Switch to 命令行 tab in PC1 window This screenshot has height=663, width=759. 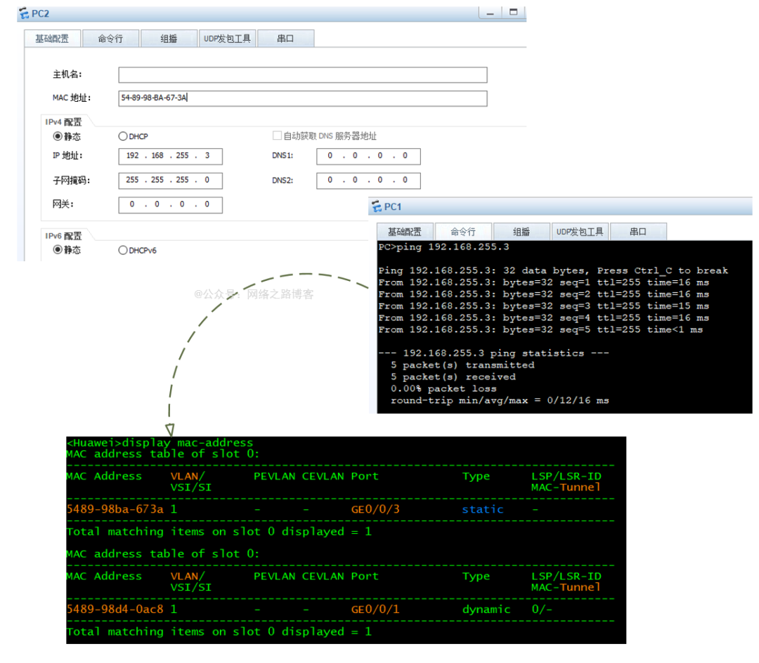[463, 232]
